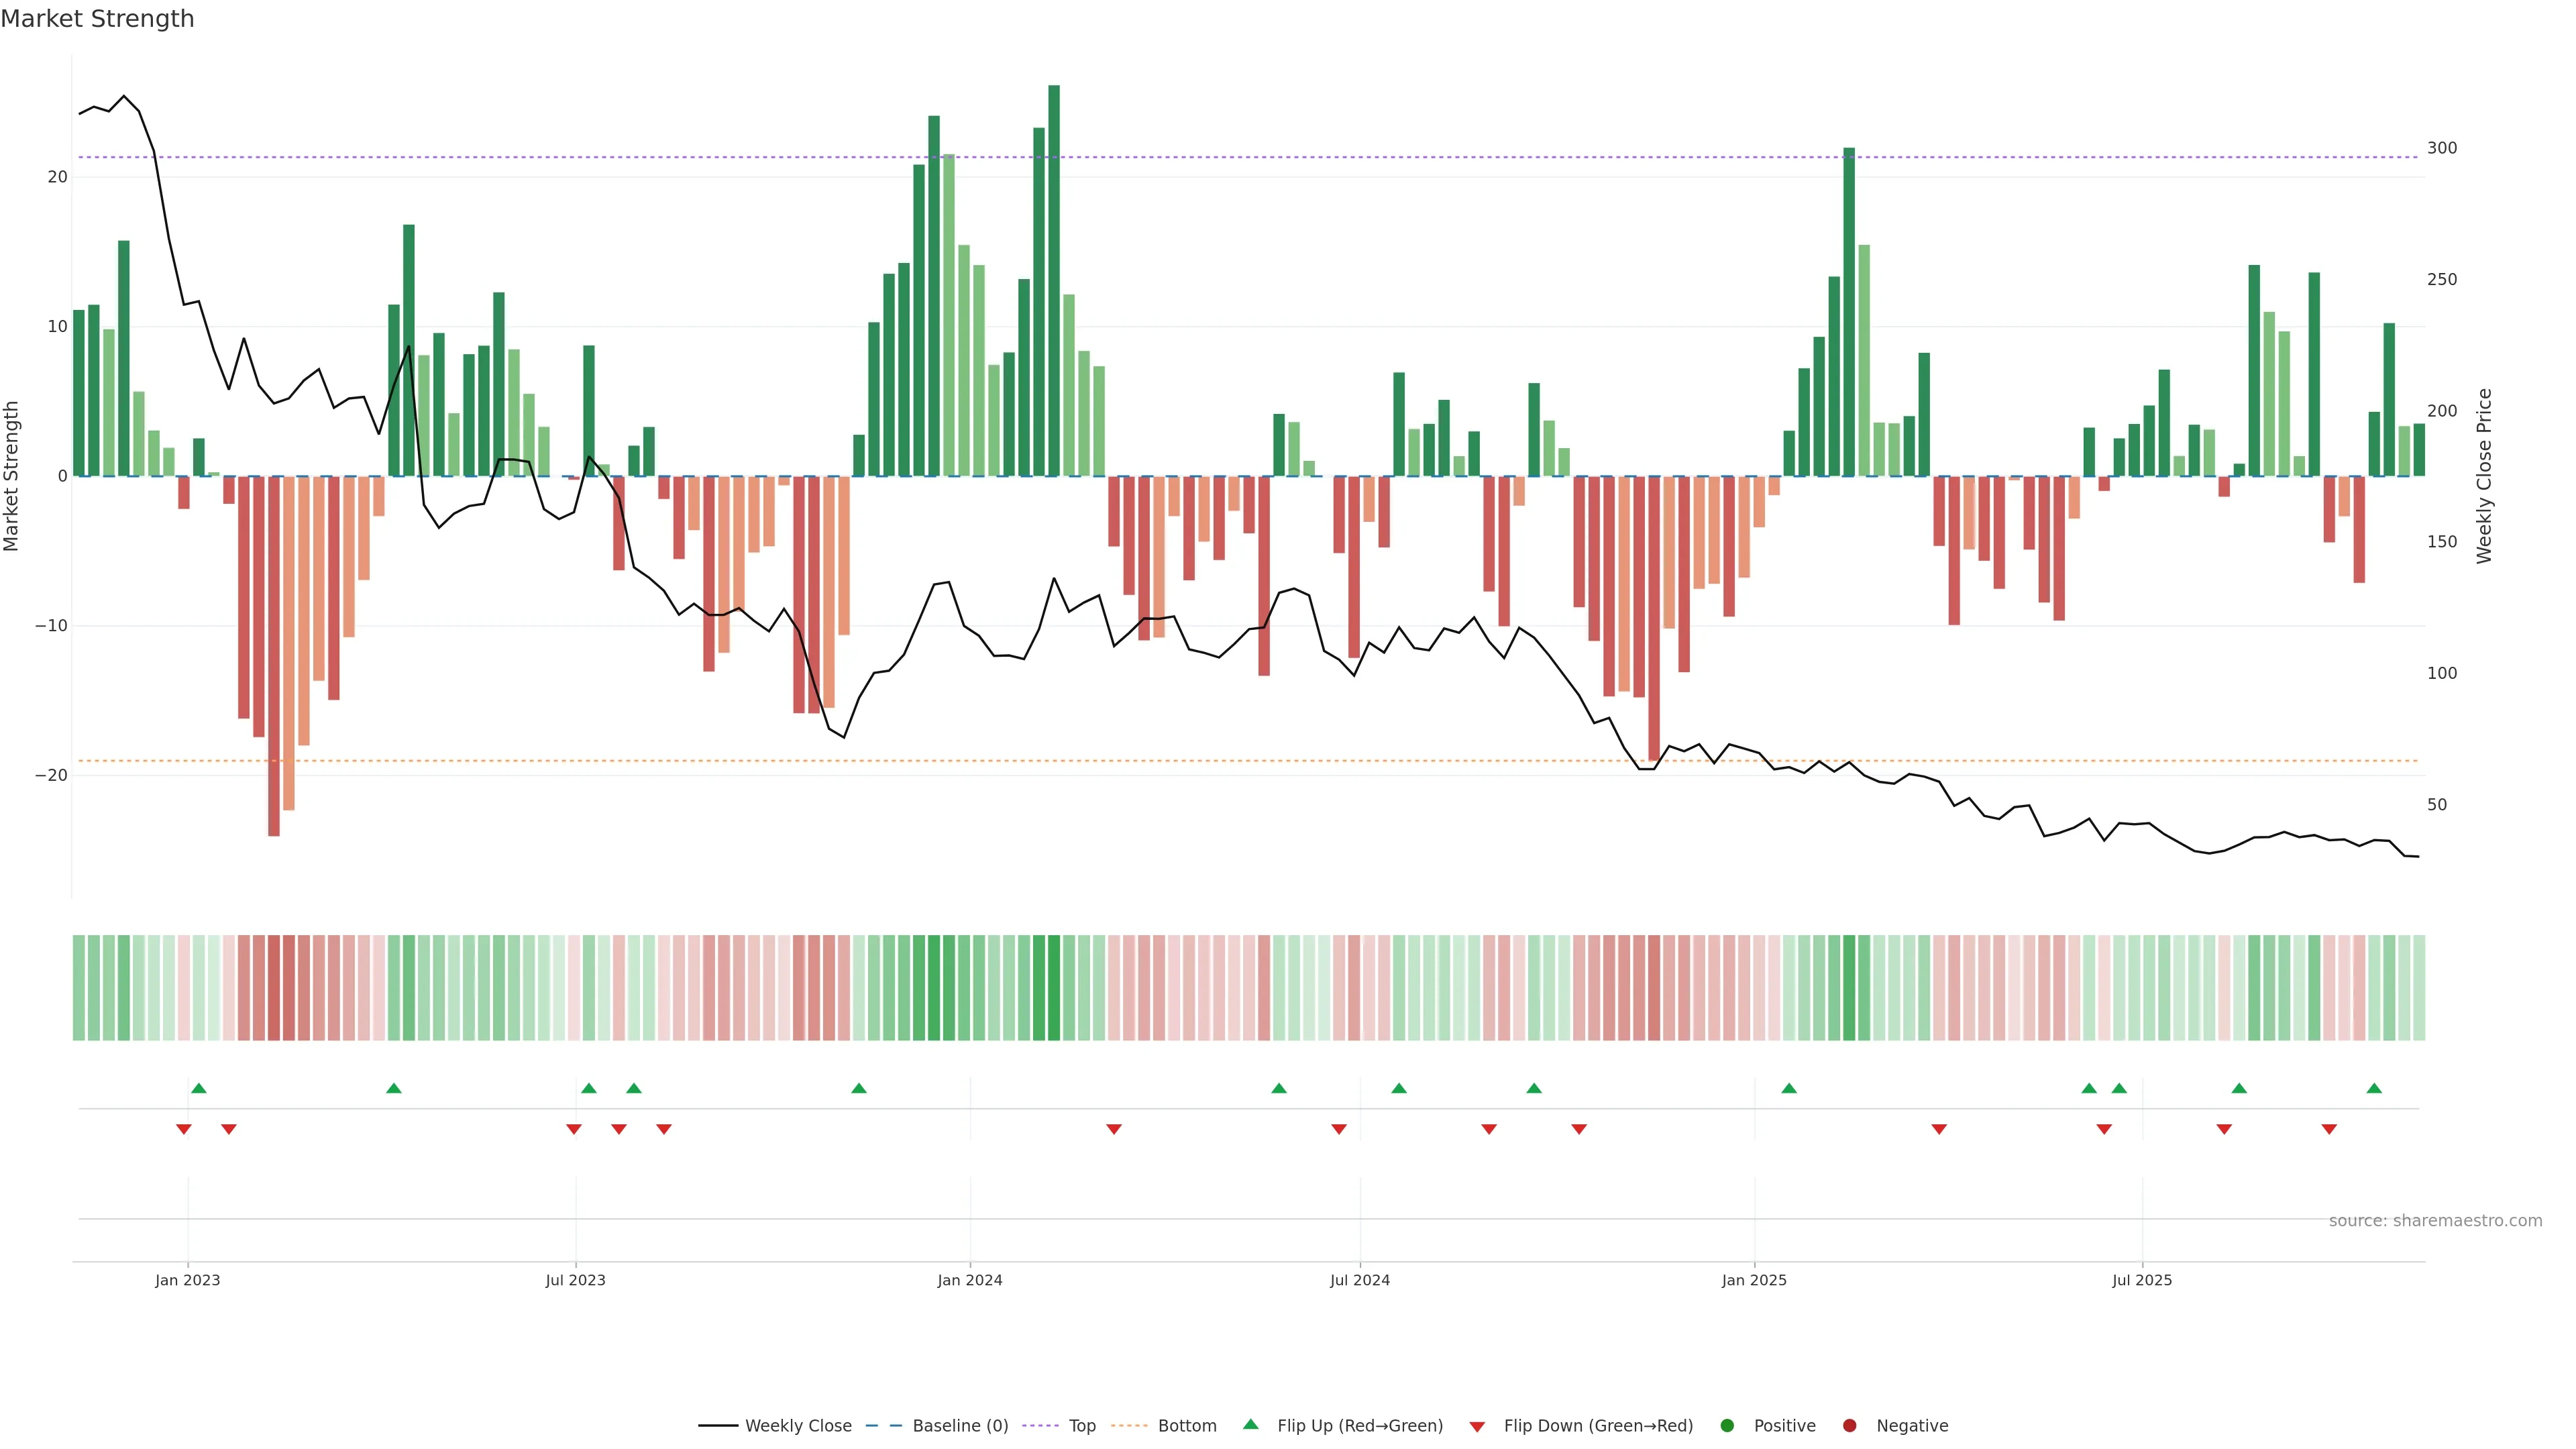Viewport: 2576px width, 1449px height.
Task: Click the deepest red bar in early 2023
Action: click(274, 655)
